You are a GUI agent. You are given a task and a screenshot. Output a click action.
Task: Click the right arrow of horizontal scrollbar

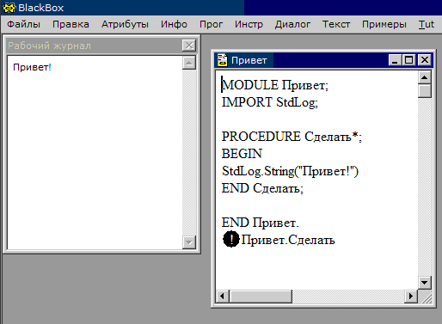pyautogui.click(x=411, y=296)
